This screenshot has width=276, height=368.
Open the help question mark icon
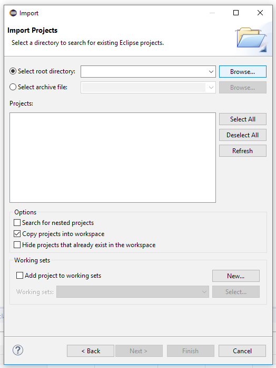click(x=18, y=351)
